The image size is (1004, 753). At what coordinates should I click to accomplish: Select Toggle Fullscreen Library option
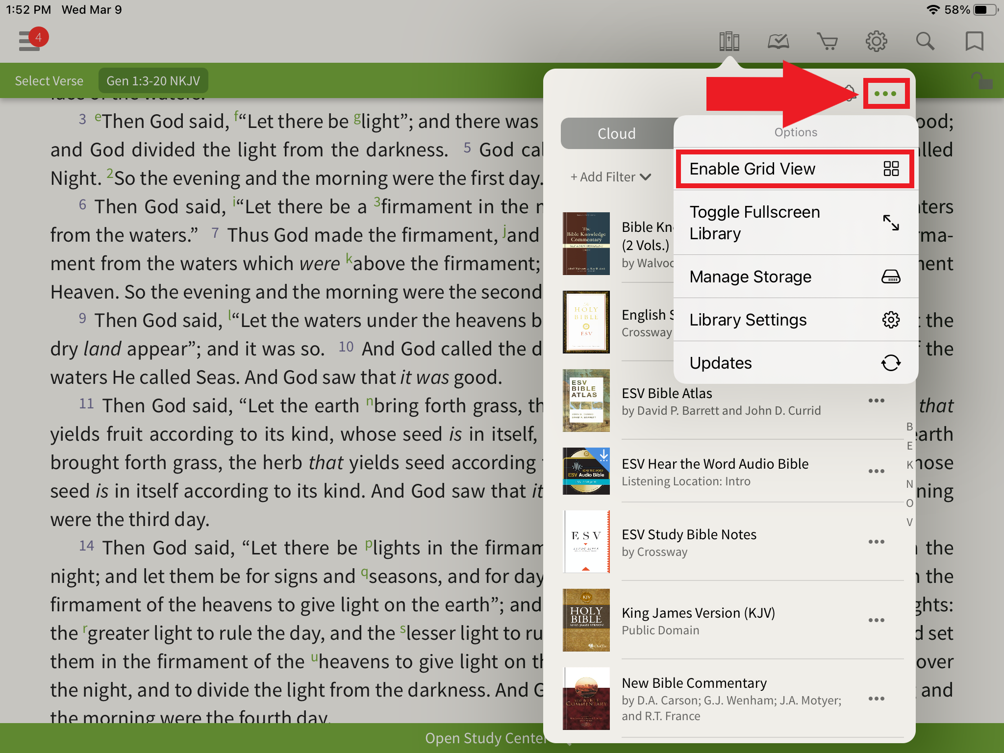[x=795, y=223]
